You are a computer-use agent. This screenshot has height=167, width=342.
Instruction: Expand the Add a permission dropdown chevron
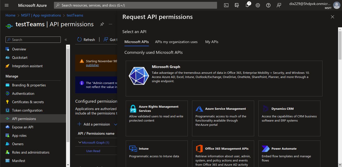pos(115,124)
